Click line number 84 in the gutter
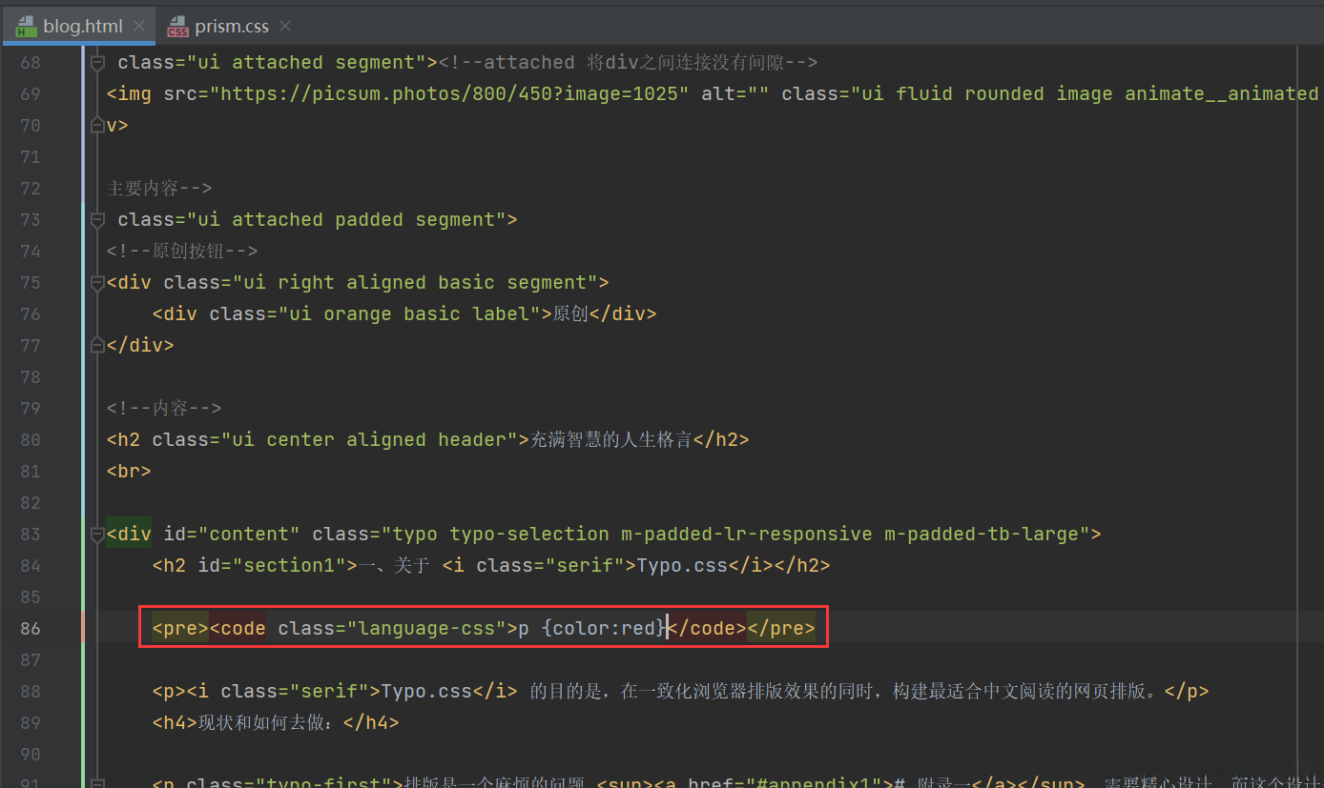 coord(31,566)
